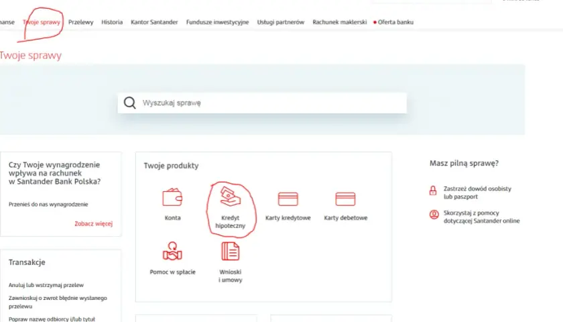This screenshot has width=563, height=322.
Task: Click the Karty kredytowe label
Action: (x=288, y=218)
